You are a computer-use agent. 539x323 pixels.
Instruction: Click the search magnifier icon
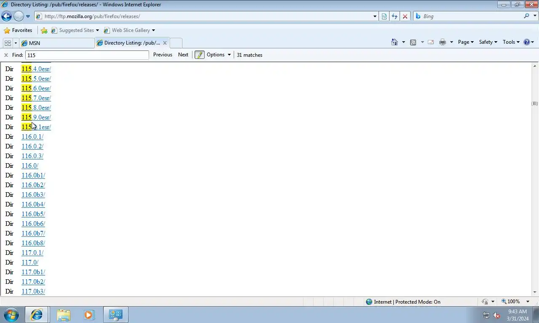pyautogui.click(x=526, y=16)
